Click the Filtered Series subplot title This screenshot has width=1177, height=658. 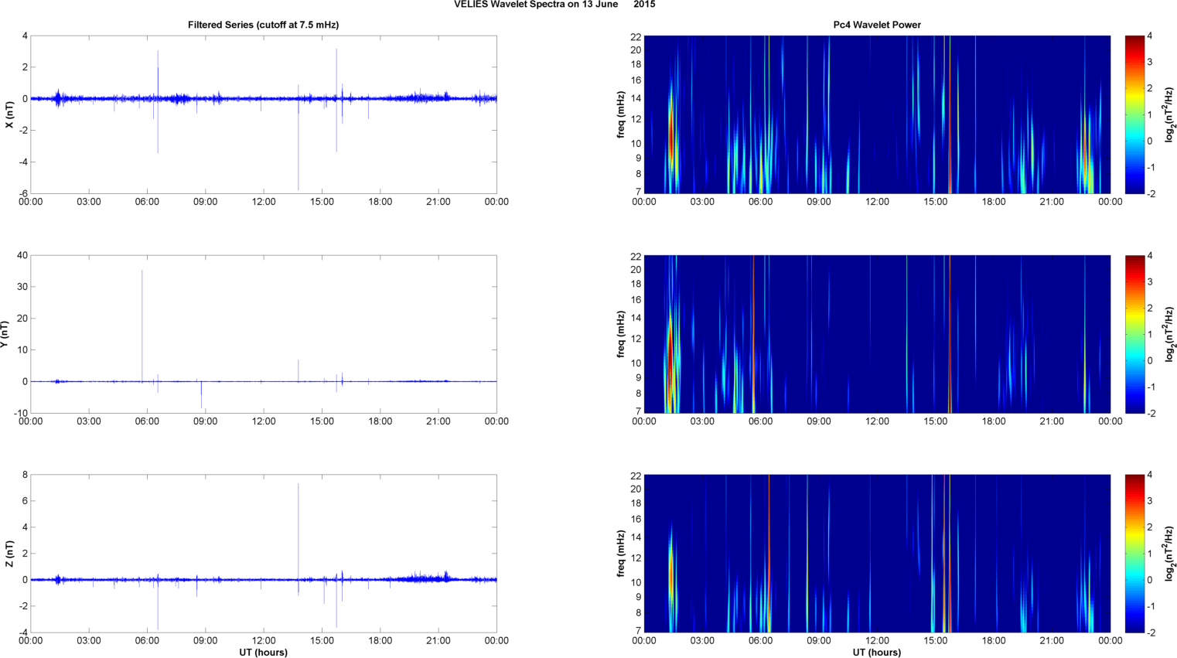click(263, 25)
